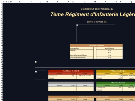Screen dimensions: 135x101
Task: Click column header letter L
Action: 85,2
